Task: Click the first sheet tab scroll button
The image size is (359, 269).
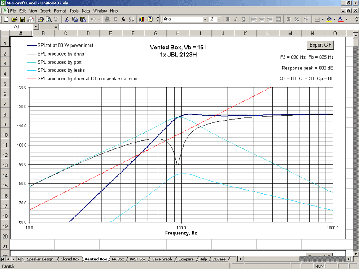Action: [x=3, y=259]
